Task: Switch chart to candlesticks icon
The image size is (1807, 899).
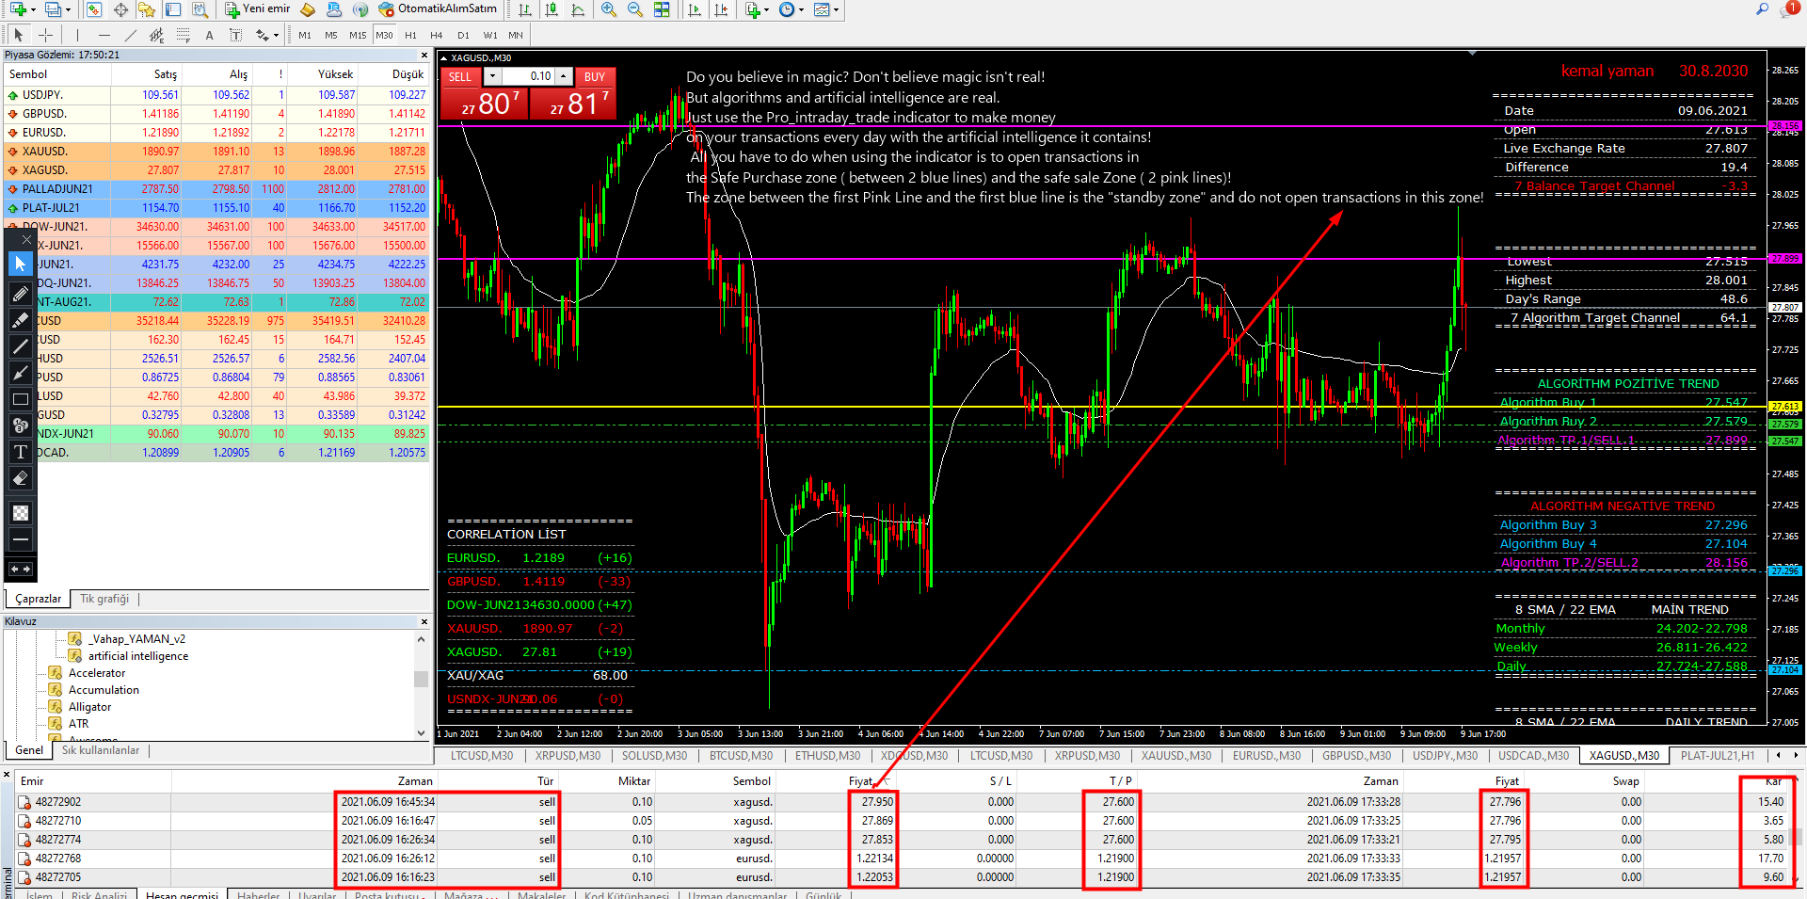Action: [x=552, y=9]
